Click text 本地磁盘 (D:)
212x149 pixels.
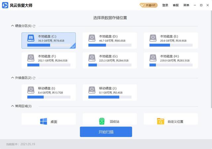pyautogui.click(x=108, y=36)
